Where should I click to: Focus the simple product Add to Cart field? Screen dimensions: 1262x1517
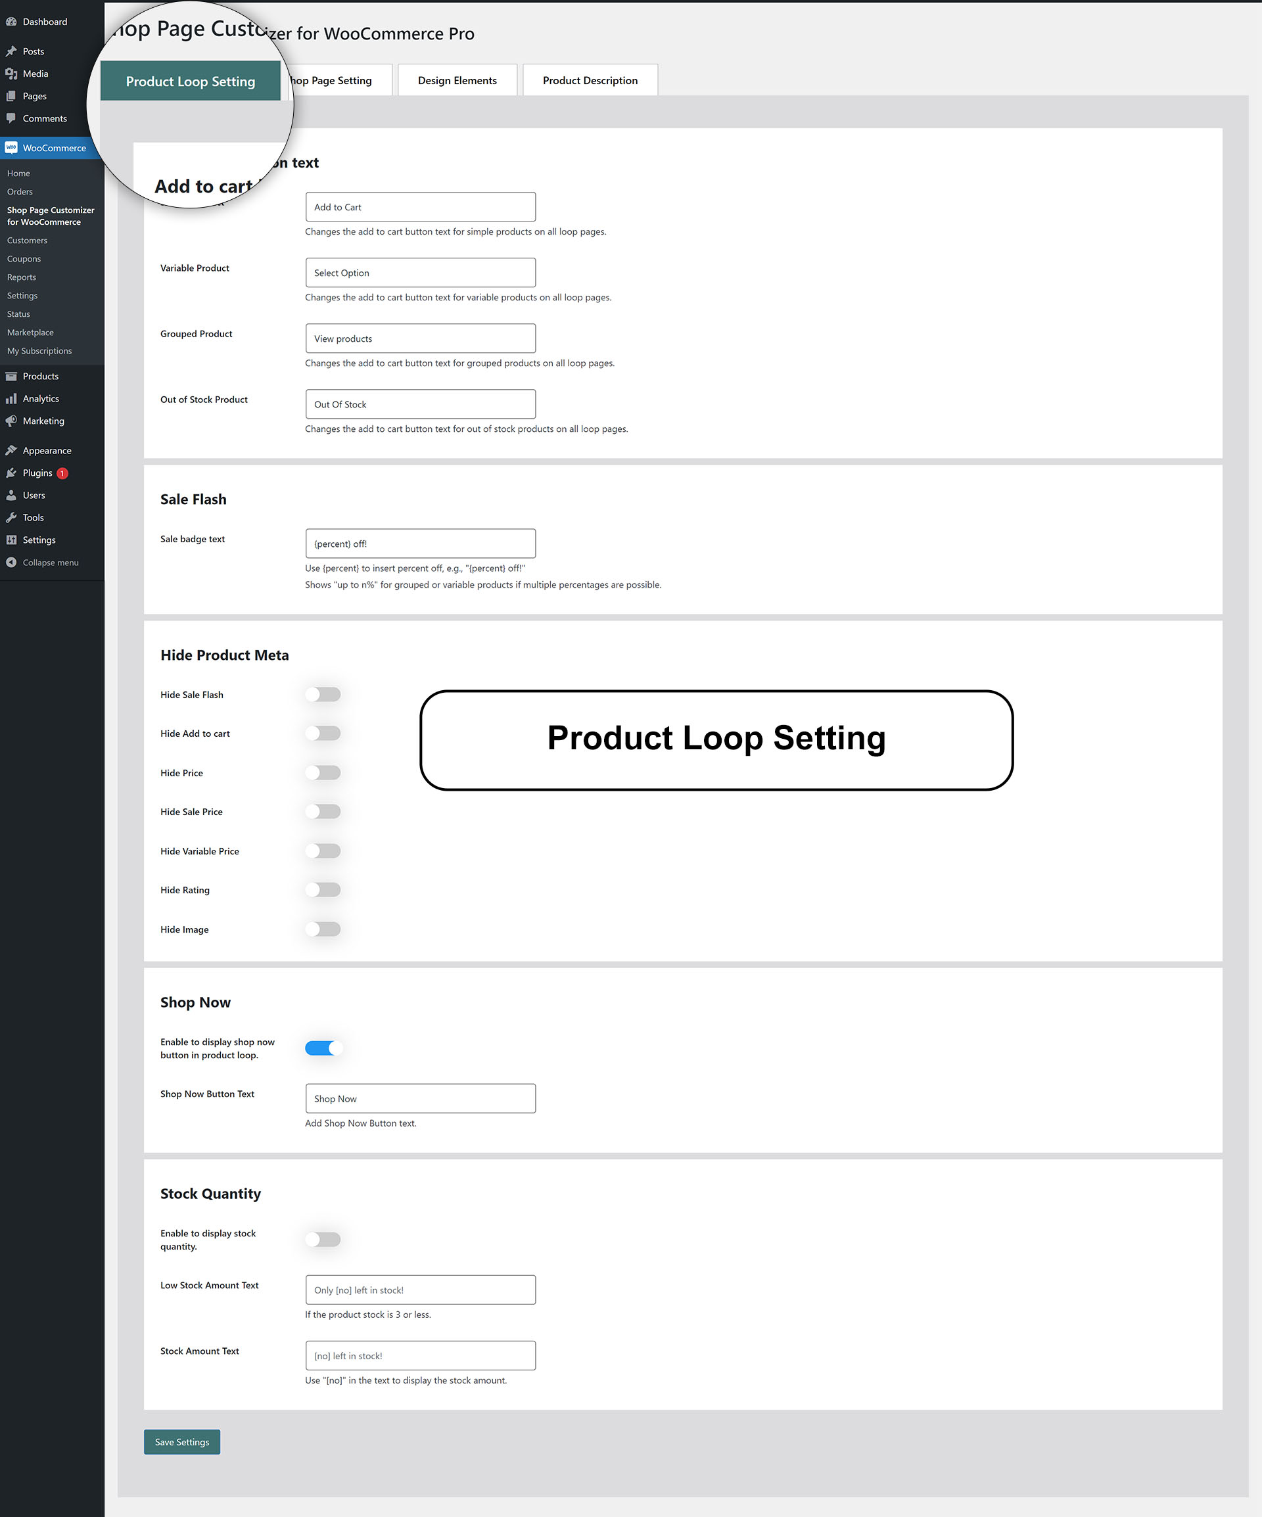pos(421,207)
